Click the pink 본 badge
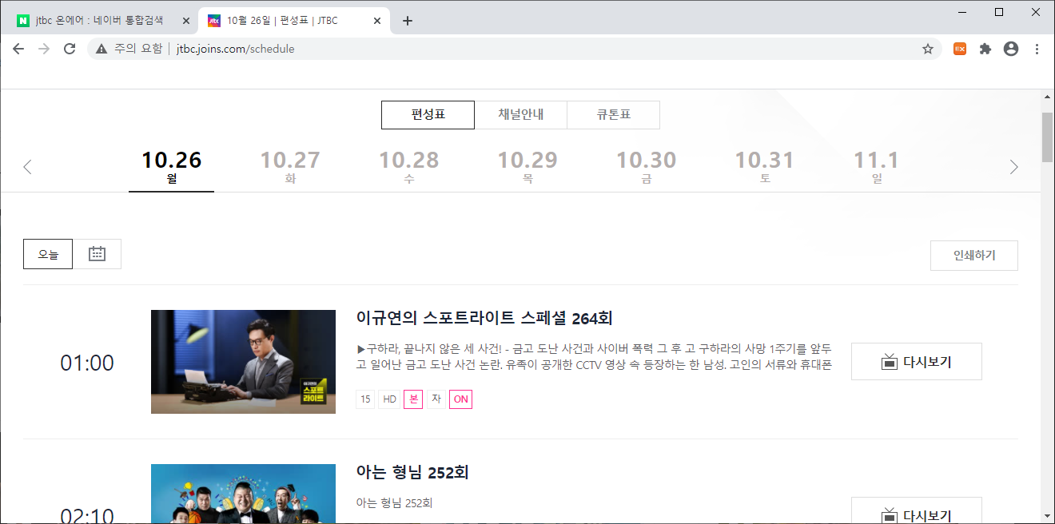The height and width of the screenshot is (524, 1055). point(413,399)
